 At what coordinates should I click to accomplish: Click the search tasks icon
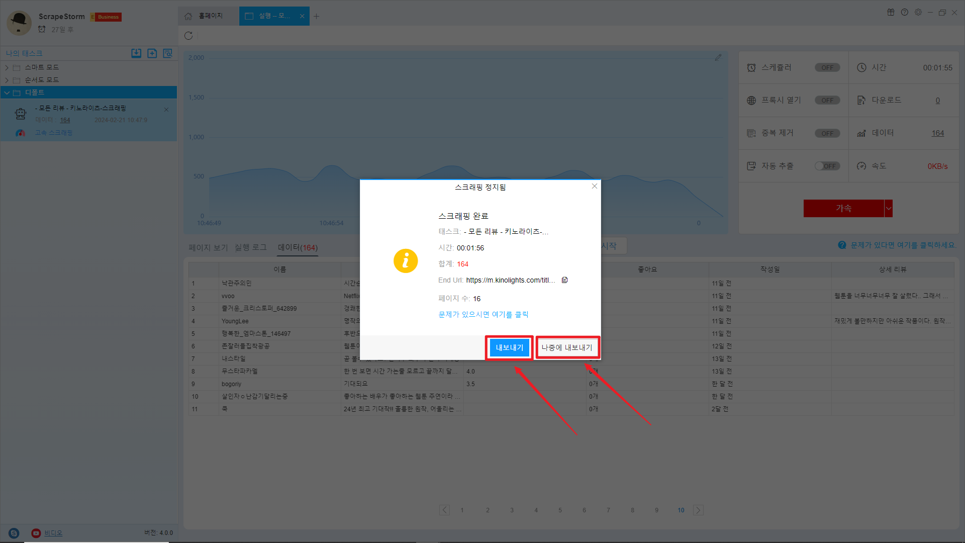point(167,53)
